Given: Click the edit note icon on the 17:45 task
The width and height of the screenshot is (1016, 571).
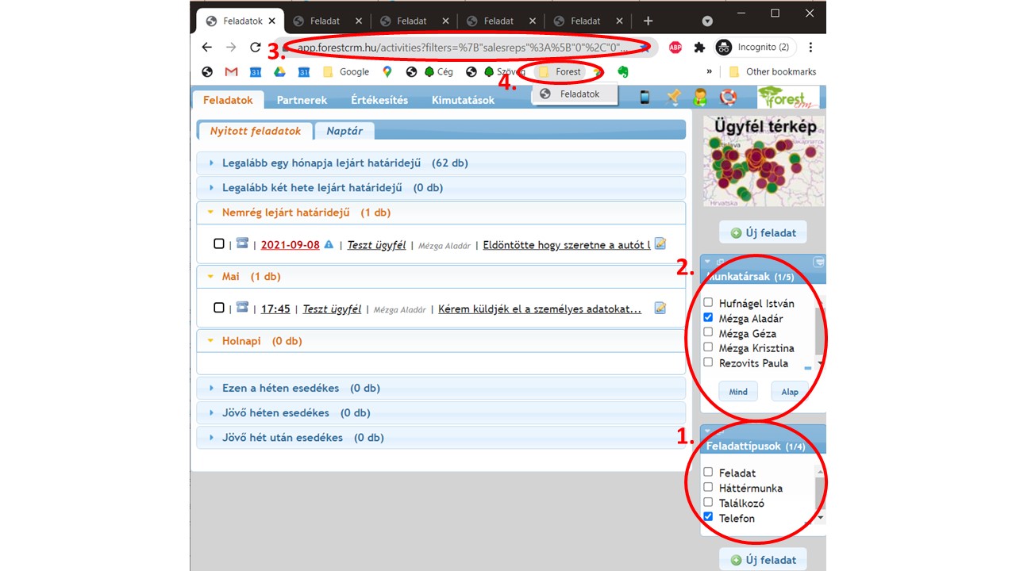Looking at the screenshot, I should coord(660,308).
